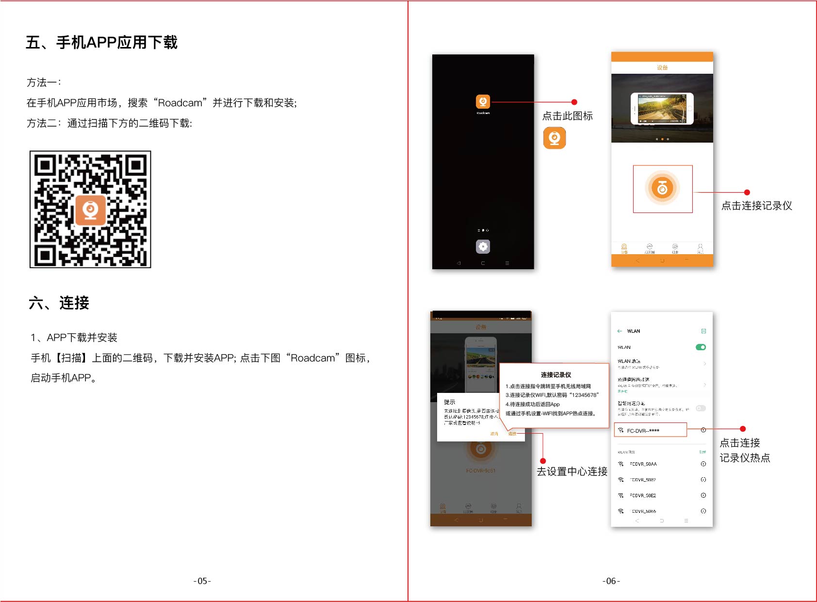Tap the menu lines in the WLAN screen's nav bar
The image size is (817, 602).
[x=686, y=521]
